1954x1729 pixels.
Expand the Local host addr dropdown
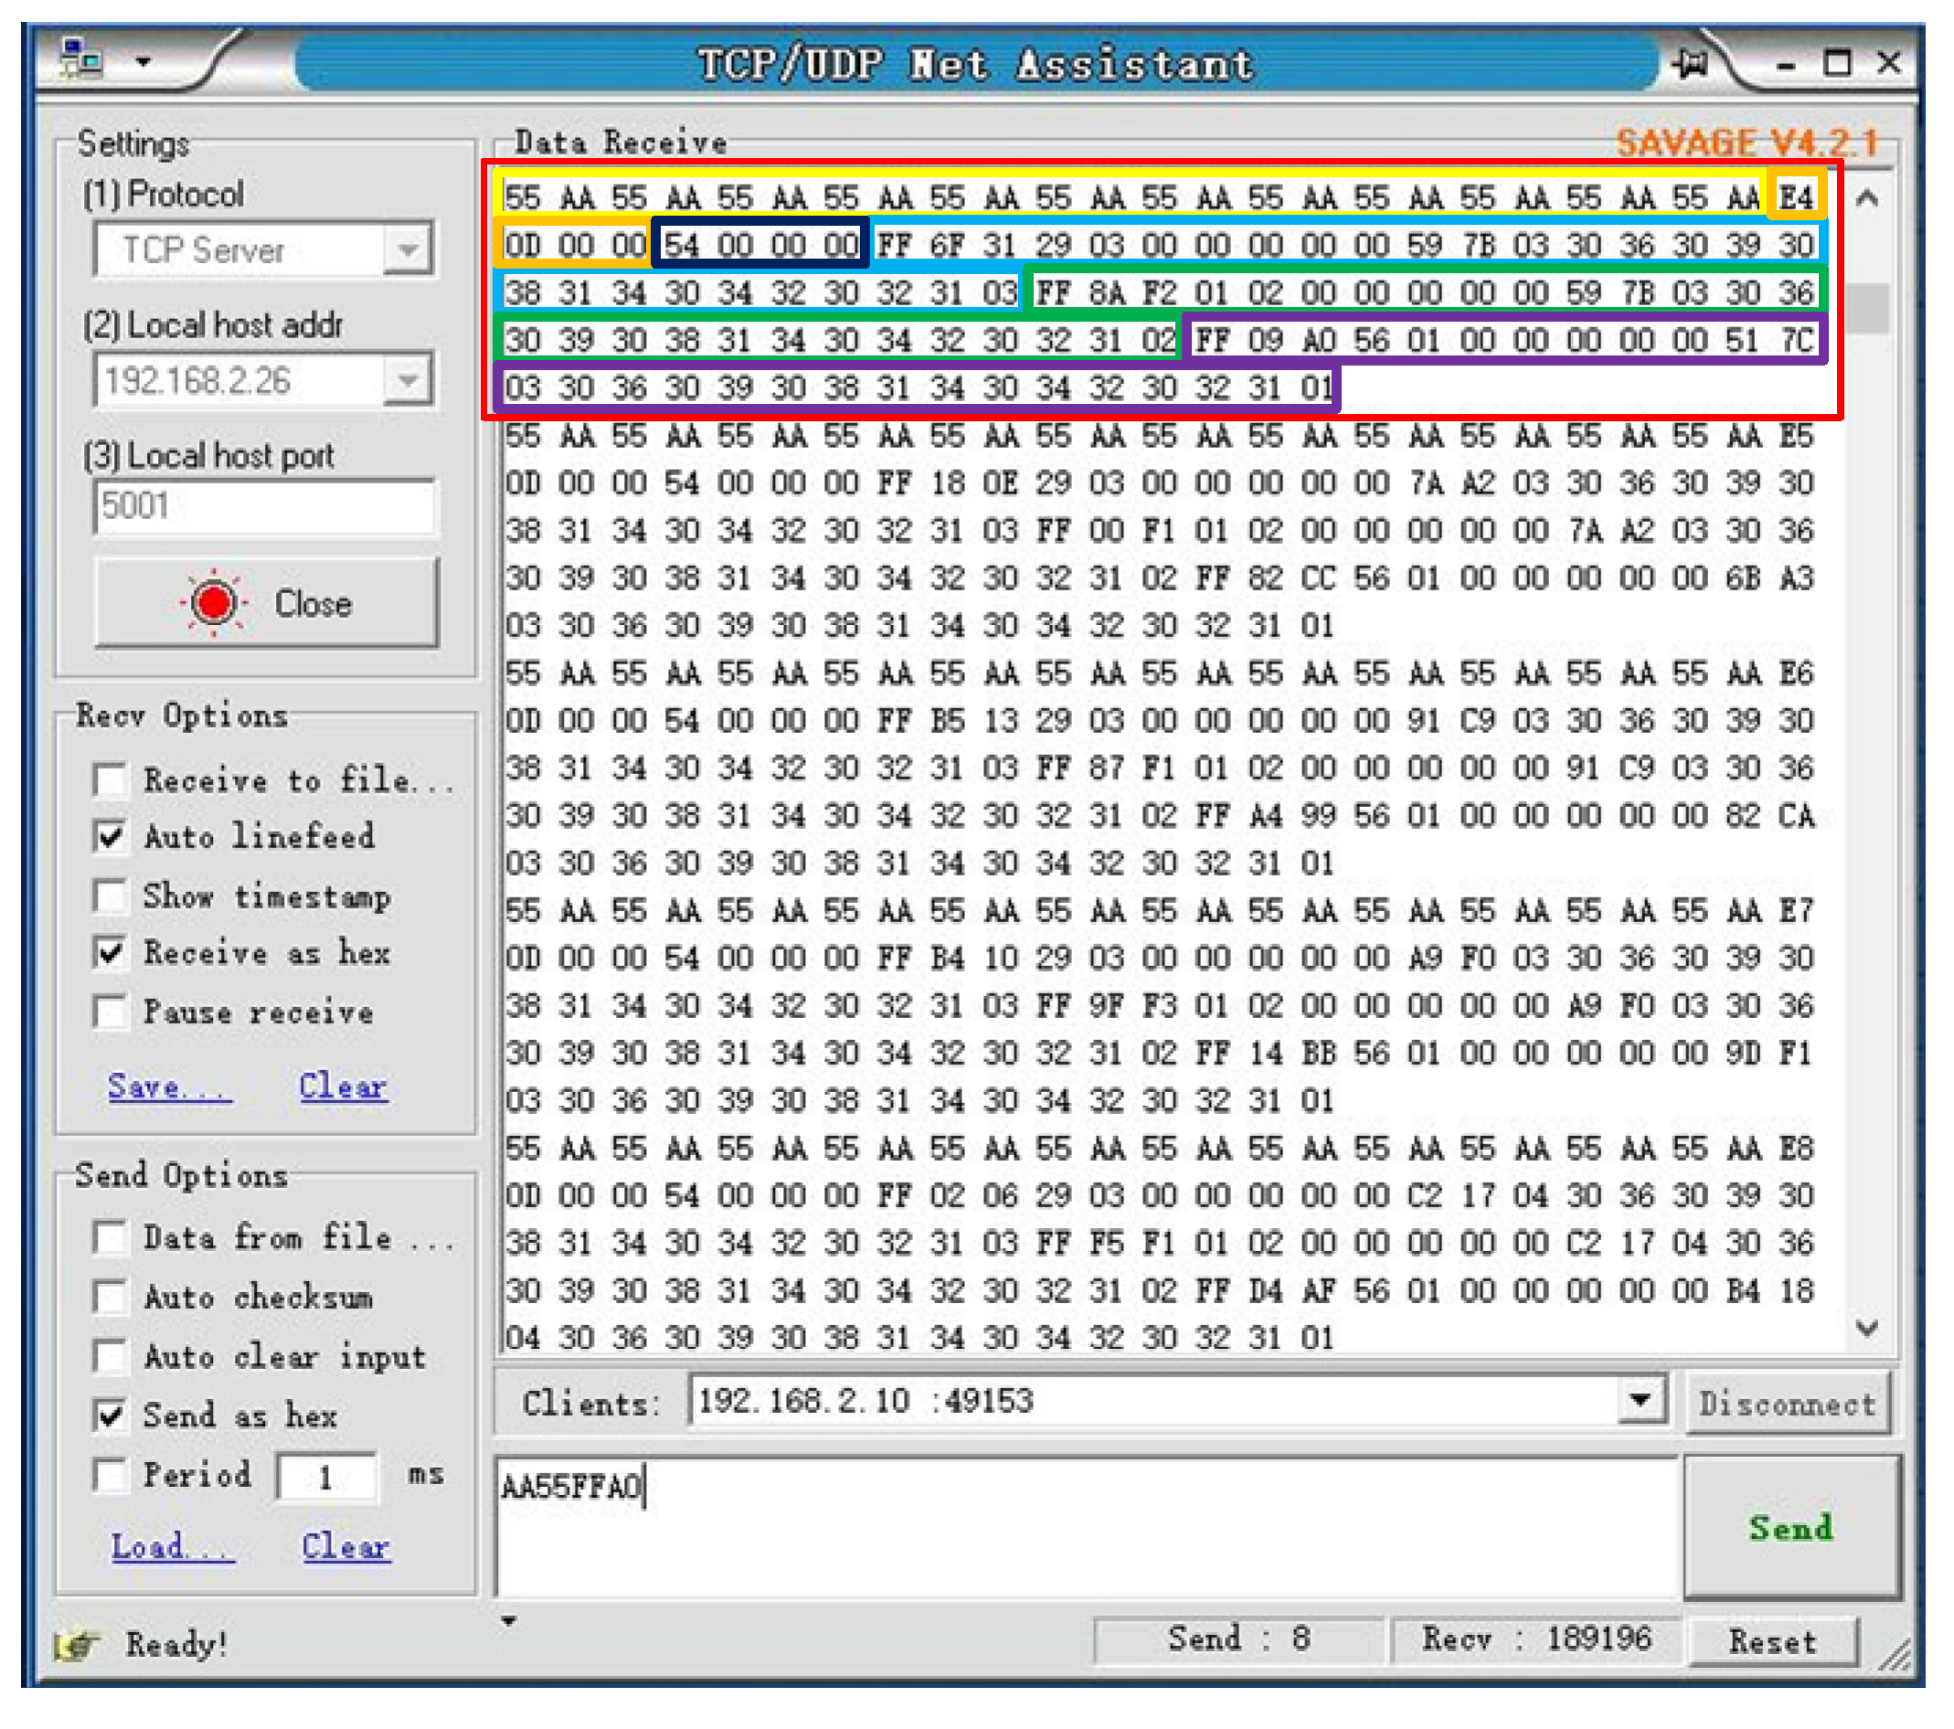pos(409,380)
